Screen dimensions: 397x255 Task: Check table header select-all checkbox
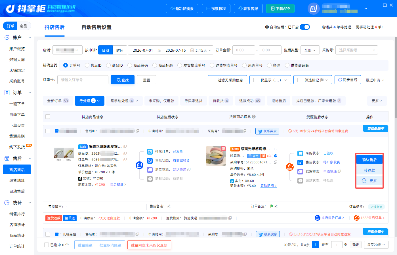[x=48, y=117]
